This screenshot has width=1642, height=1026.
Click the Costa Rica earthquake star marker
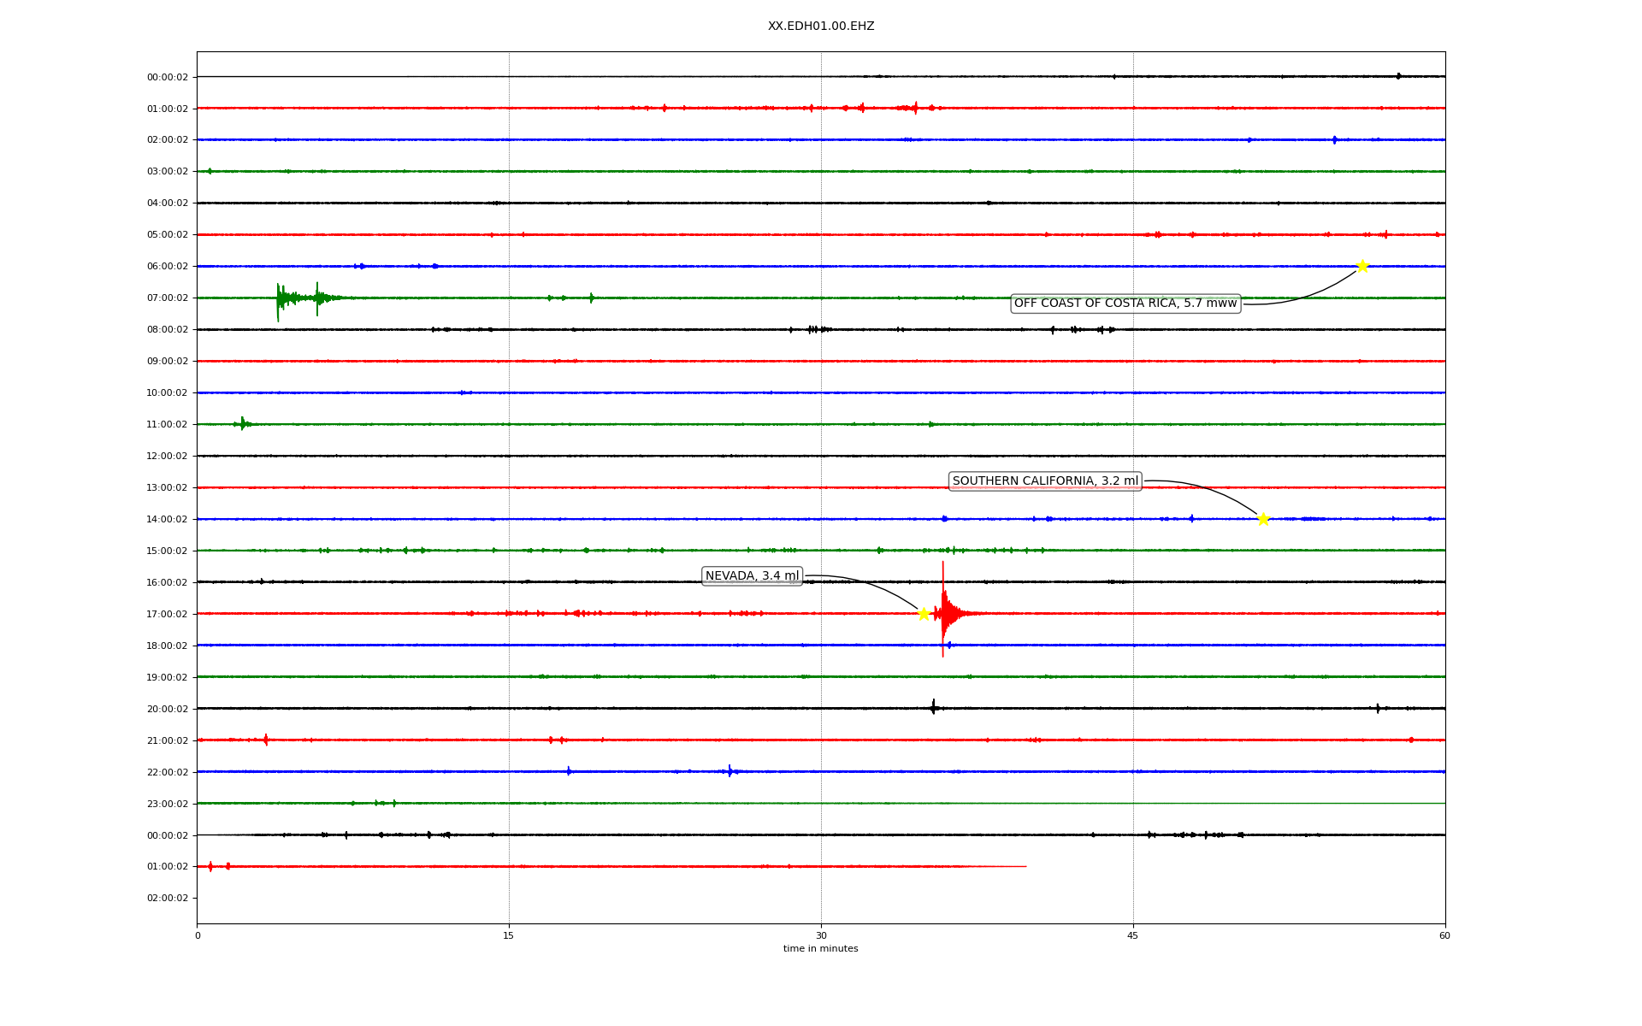tap(1362, 266)
